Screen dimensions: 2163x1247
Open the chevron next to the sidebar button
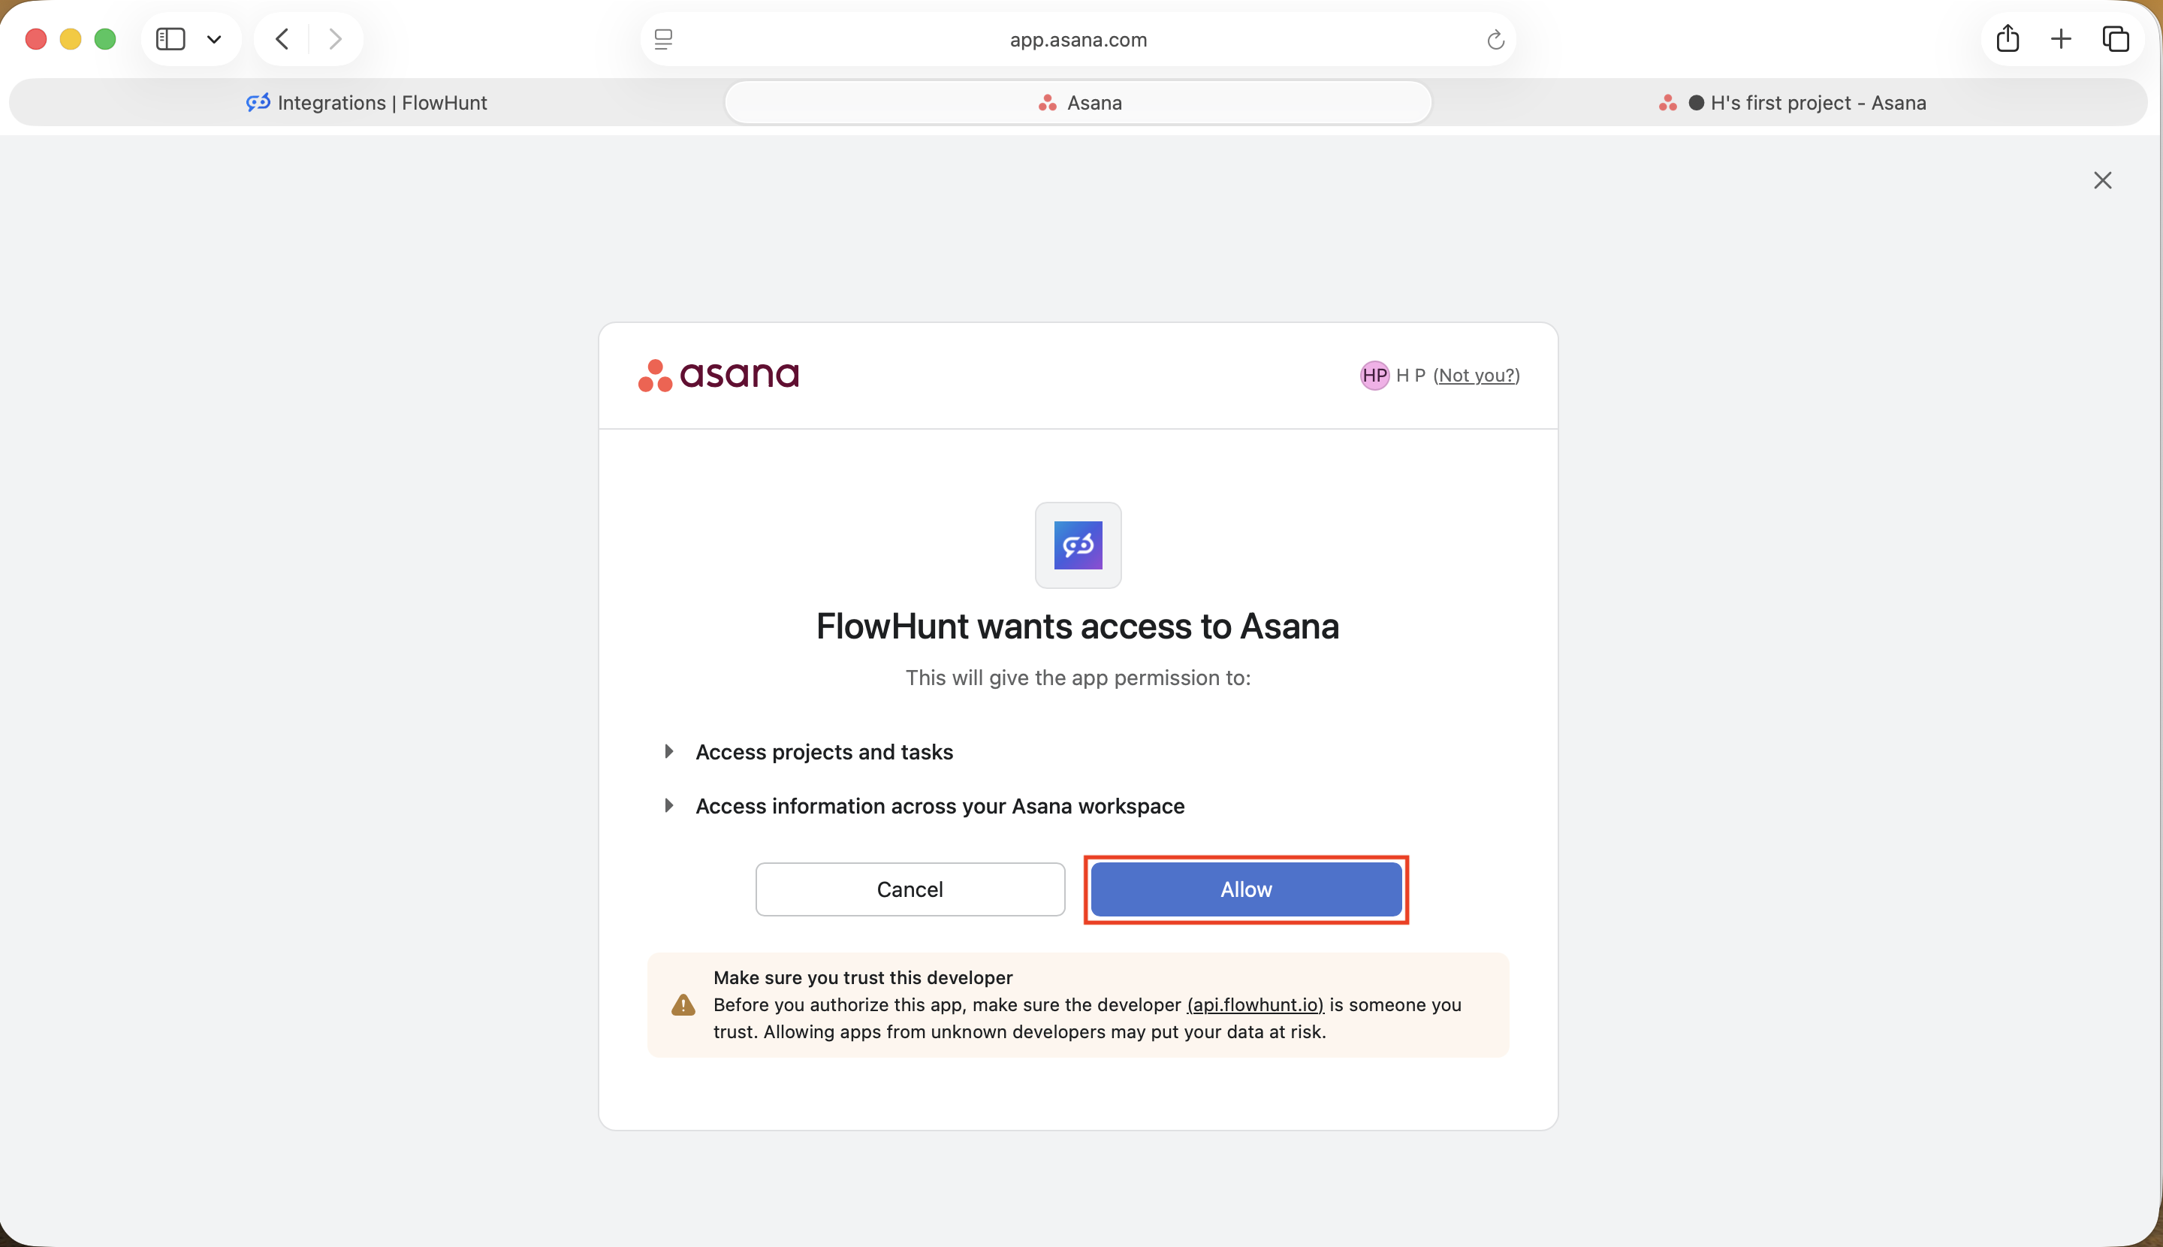[x=214, y=38]
